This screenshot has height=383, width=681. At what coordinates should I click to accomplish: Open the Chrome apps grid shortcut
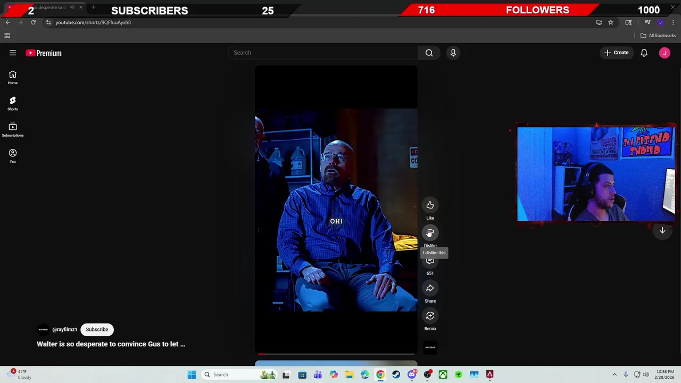(x=7, y=36)
